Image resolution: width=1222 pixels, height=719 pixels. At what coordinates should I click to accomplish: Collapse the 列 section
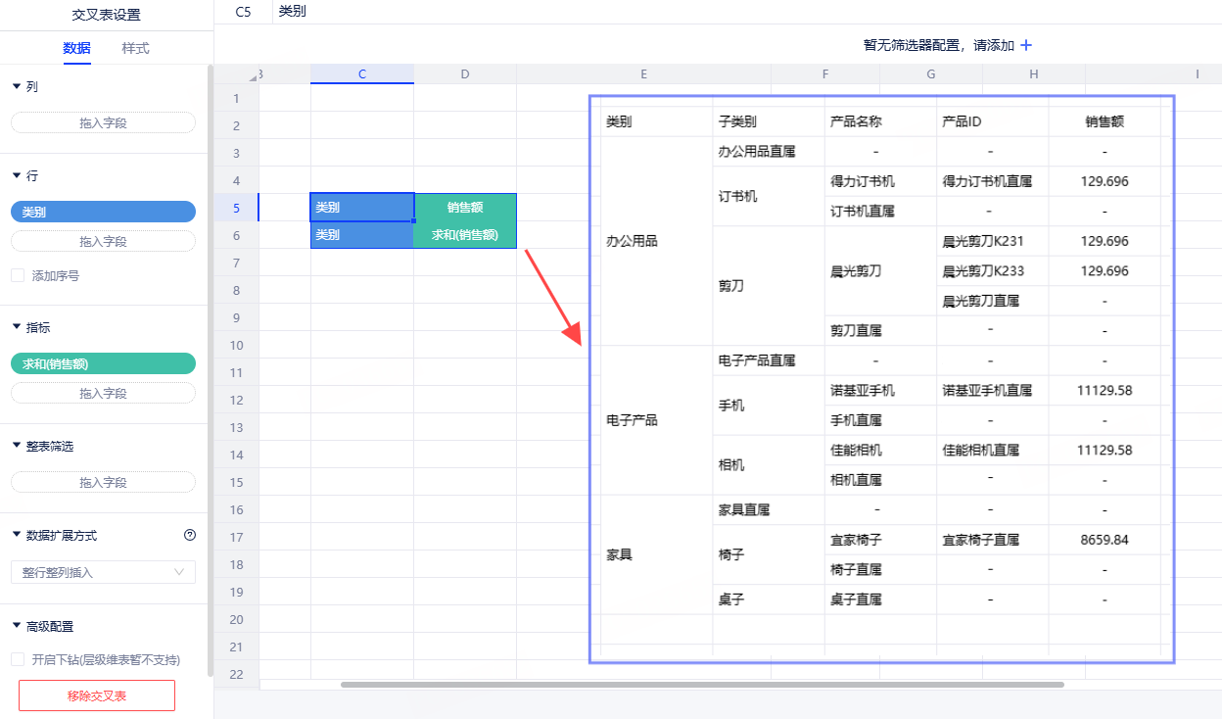tap(17, 87)
